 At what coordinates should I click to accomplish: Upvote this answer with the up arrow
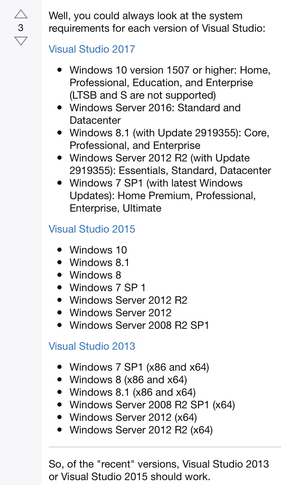coord(21,14)
